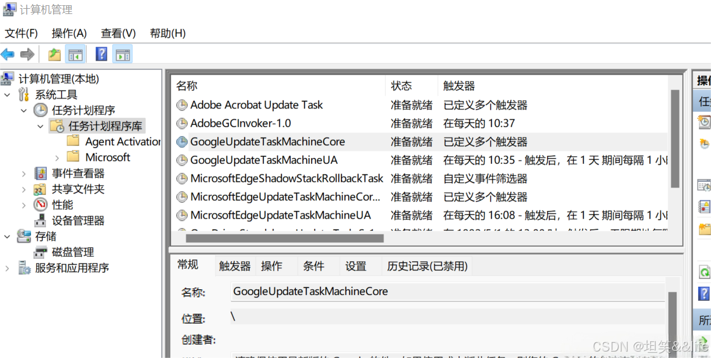Click the green refresh icon in actions pane
711x358 pixels.
pos(705,272)
